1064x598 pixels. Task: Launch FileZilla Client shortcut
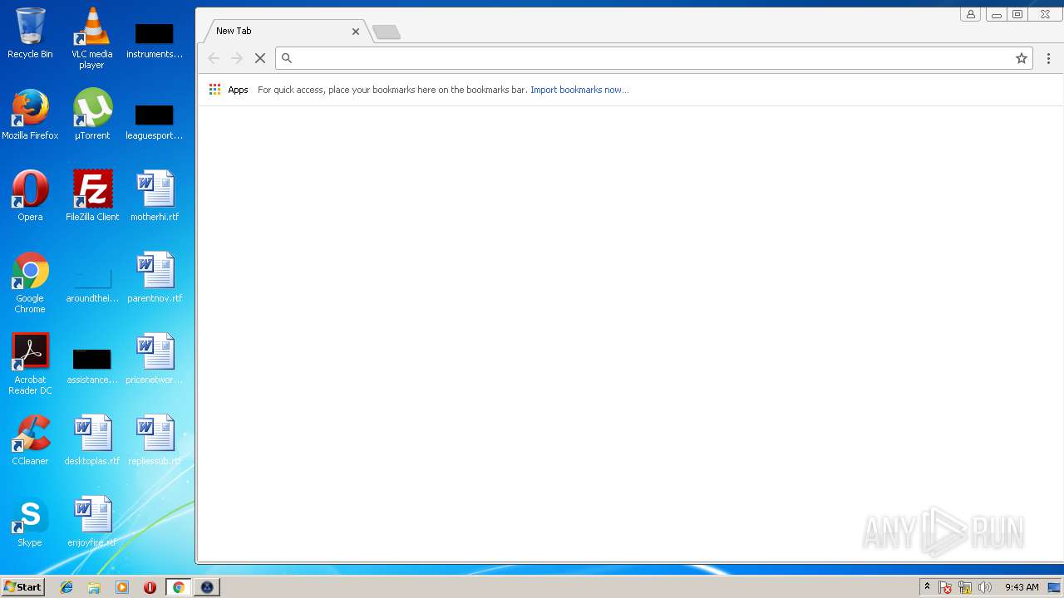[x=91, y=196]
